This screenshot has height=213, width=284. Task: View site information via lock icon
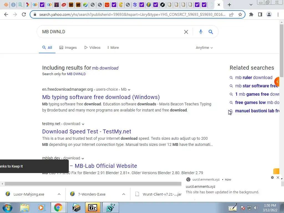click(35, 14)
